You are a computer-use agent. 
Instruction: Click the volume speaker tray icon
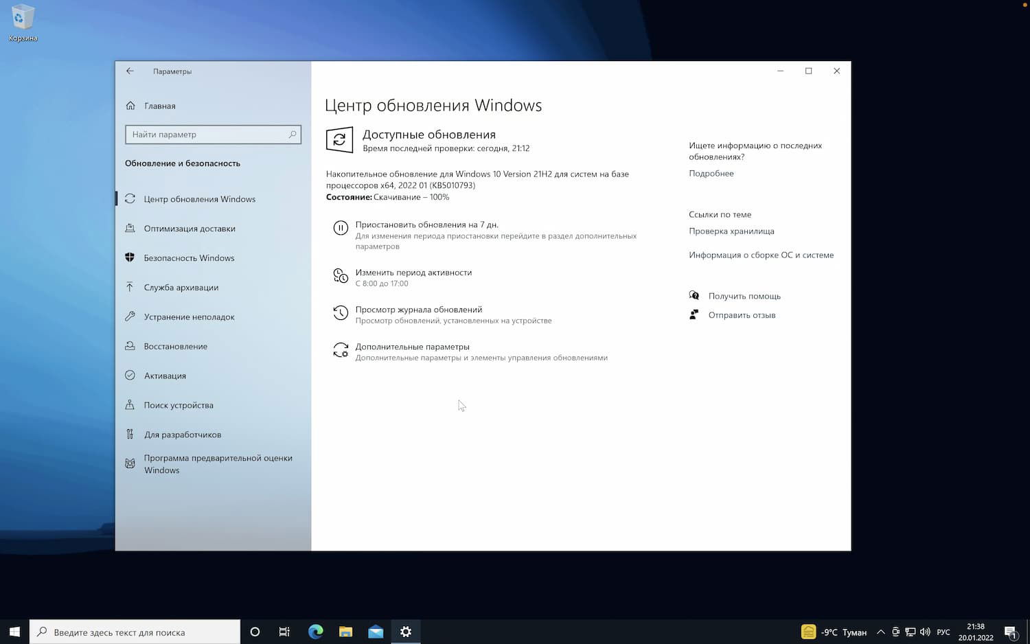pyautogui.click(x=925, y=632)
